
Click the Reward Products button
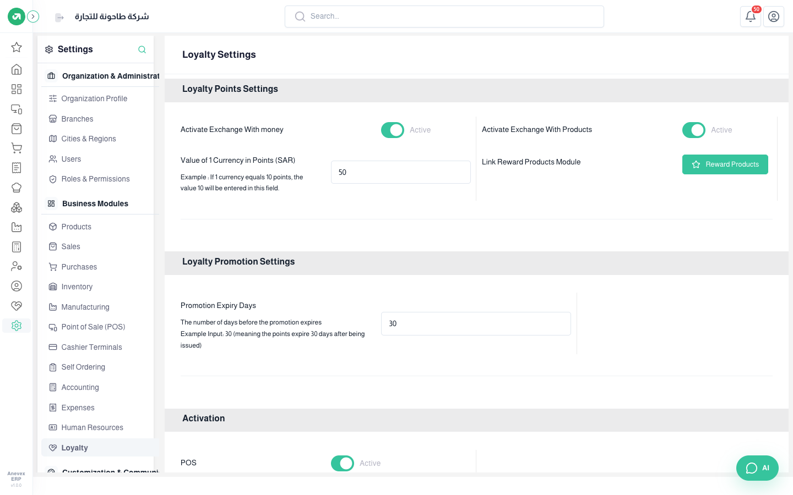point(725,164)
